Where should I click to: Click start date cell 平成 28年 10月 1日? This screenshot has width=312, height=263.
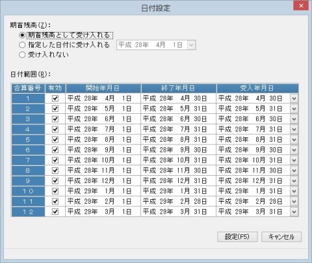(103, 160)
